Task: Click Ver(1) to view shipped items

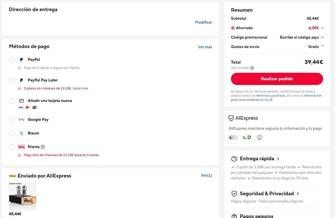Action: [206, 175]
